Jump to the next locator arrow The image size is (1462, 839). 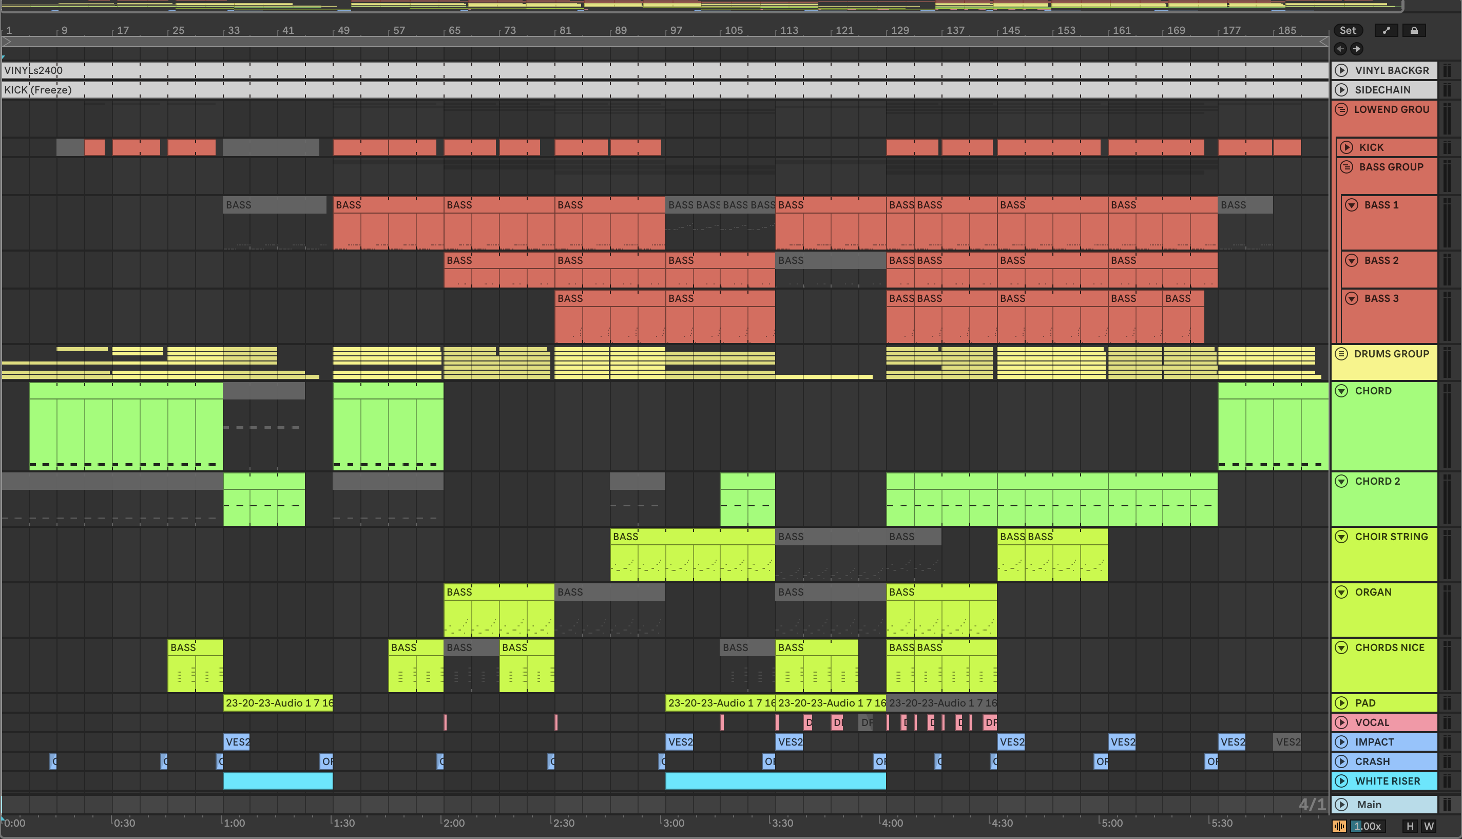coord(1357,49)
